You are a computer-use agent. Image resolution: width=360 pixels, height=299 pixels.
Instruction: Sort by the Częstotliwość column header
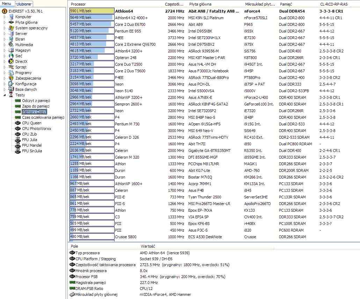pyautogui.click(x=174, y=4)
